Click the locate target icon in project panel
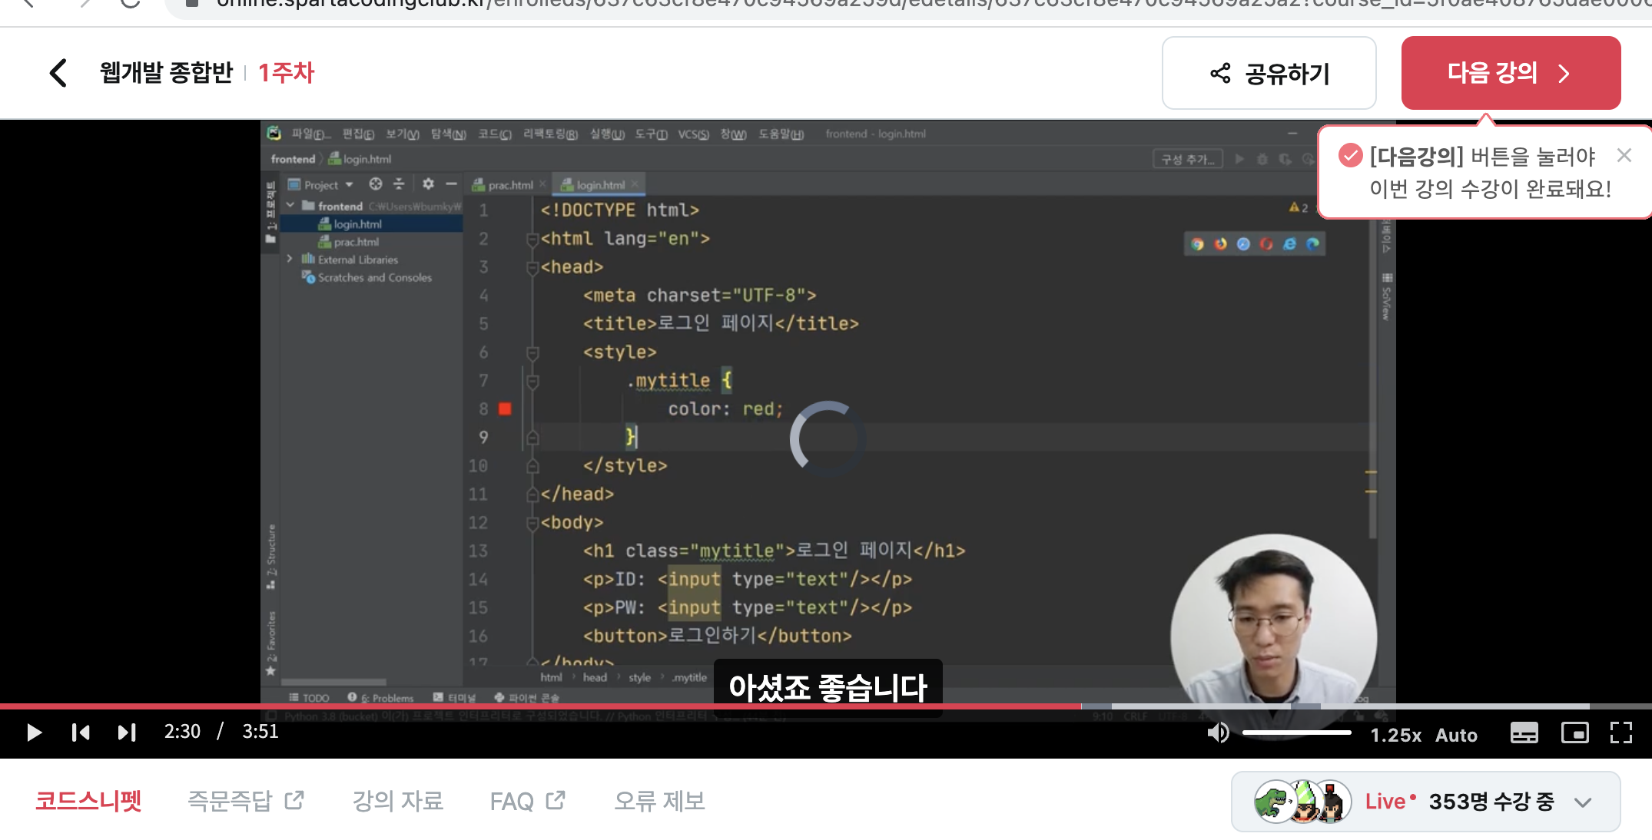Image resolution: width=1652 pixels, height=840 pixels. click(375, 184)
